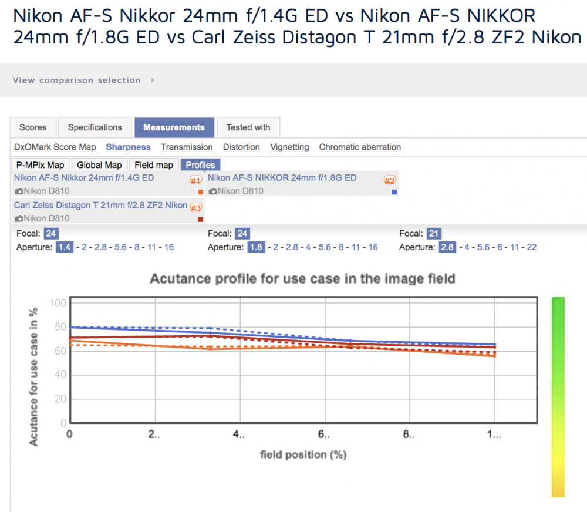Open Distortion measurements

pos(241,147)
